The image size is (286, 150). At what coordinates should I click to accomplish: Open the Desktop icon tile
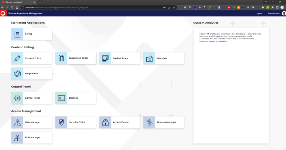[61, 98]
